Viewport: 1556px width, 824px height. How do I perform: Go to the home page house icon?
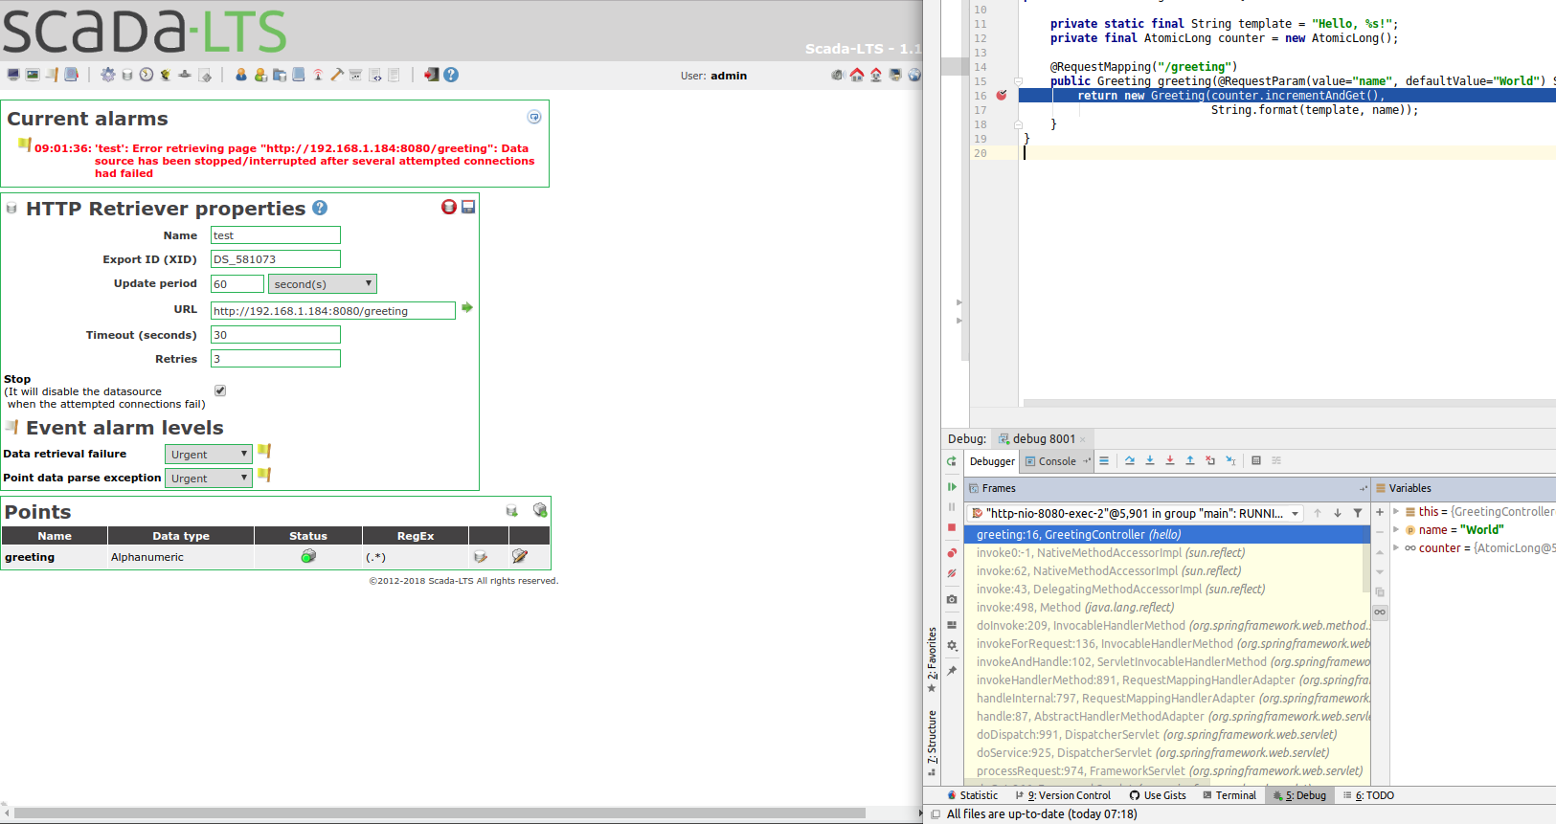(x=857, y=75)
